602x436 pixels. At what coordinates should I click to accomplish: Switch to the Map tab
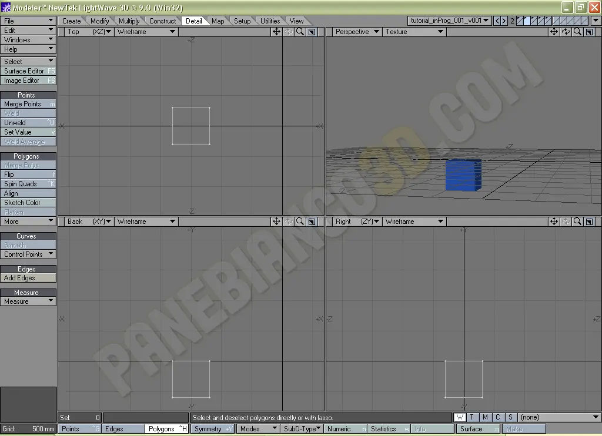(218, 21)
